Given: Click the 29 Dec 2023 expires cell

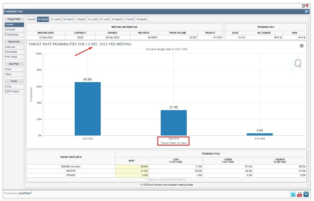Looking at the screenshot, I should coord(112,37).
